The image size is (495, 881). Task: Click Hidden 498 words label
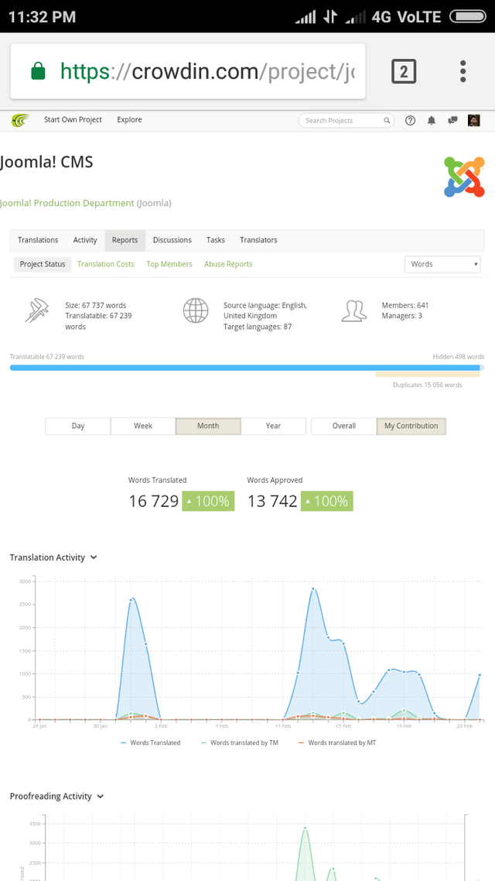[459, 357]
